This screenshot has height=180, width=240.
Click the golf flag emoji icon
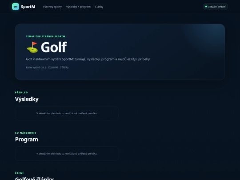click(x=32, y=47)
